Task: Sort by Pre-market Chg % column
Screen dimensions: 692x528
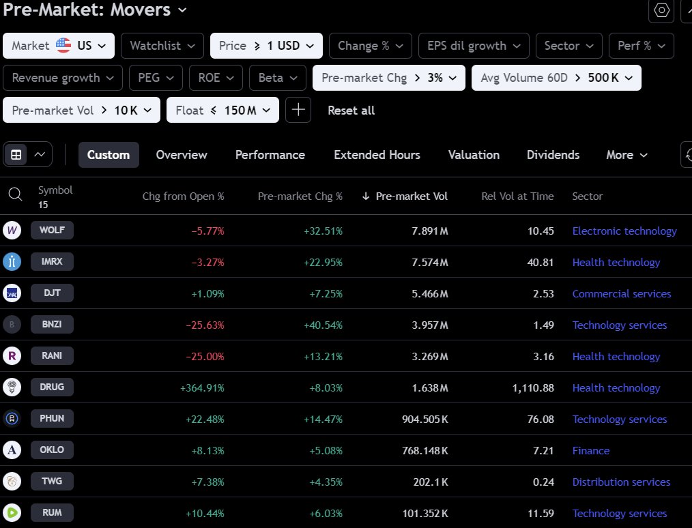Action: click(x=300, y=196)
